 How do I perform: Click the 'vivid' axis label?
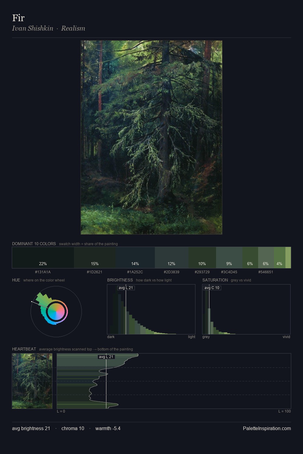(x=286, y=337)
